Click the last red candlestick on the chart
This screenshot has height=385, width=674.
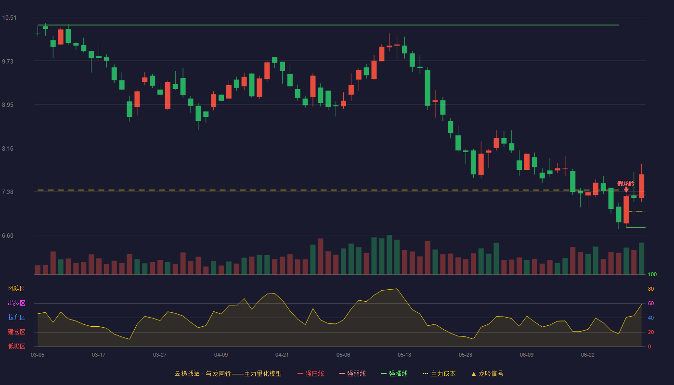641,186
